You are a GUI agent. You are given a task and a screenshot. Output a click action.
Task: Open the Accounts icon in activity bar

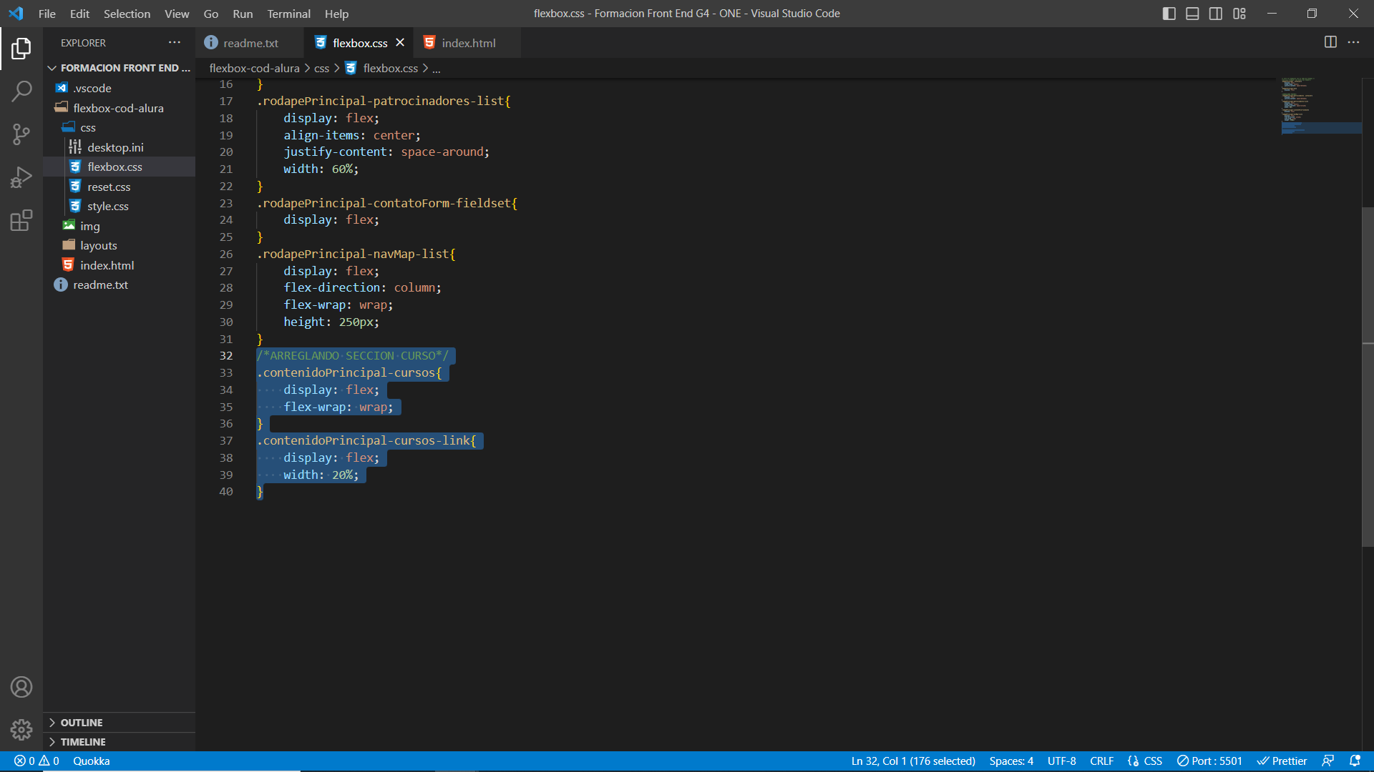point(21,687)
